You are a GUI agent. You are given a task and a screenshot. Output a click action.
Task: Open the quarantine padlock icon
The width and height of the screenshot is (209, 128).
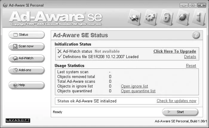coord(167,18)
